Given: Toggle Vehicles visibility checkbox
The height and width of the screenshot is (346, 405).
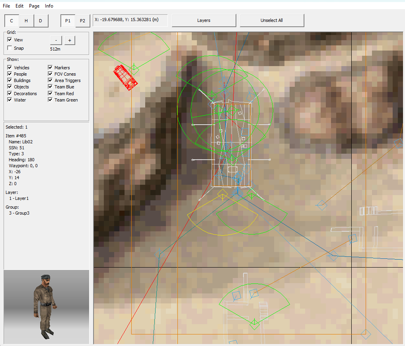Looking at the screenshot, I should click(x=10, y=67).
